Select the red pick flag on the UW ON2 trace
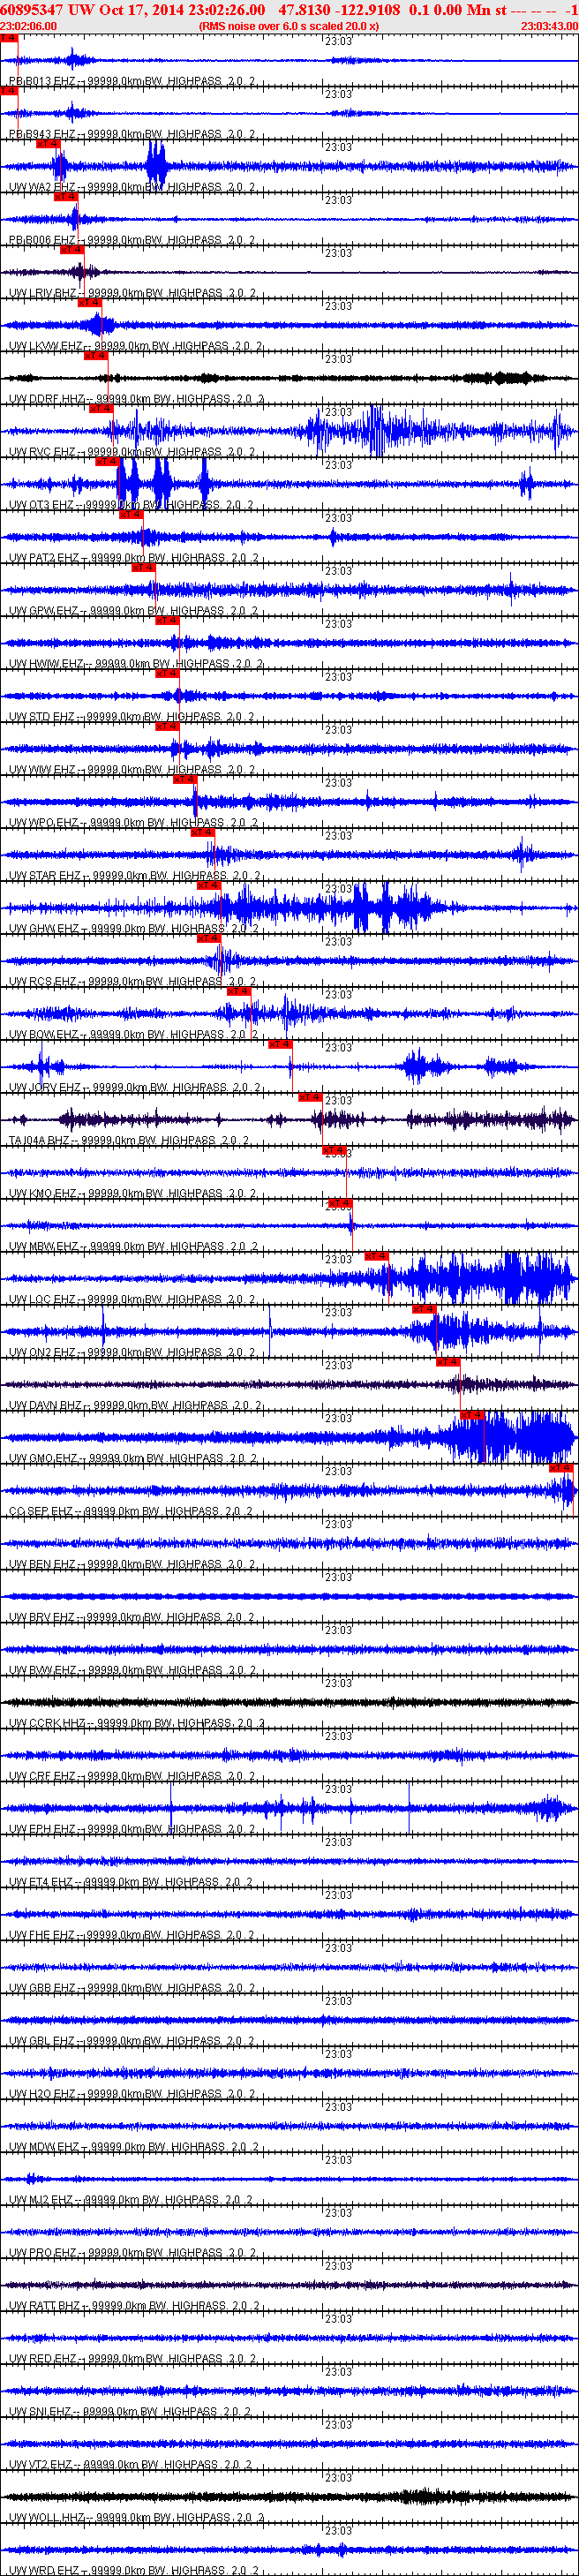This screenshot has width=579, height=2576. (x=424, y=1309)
